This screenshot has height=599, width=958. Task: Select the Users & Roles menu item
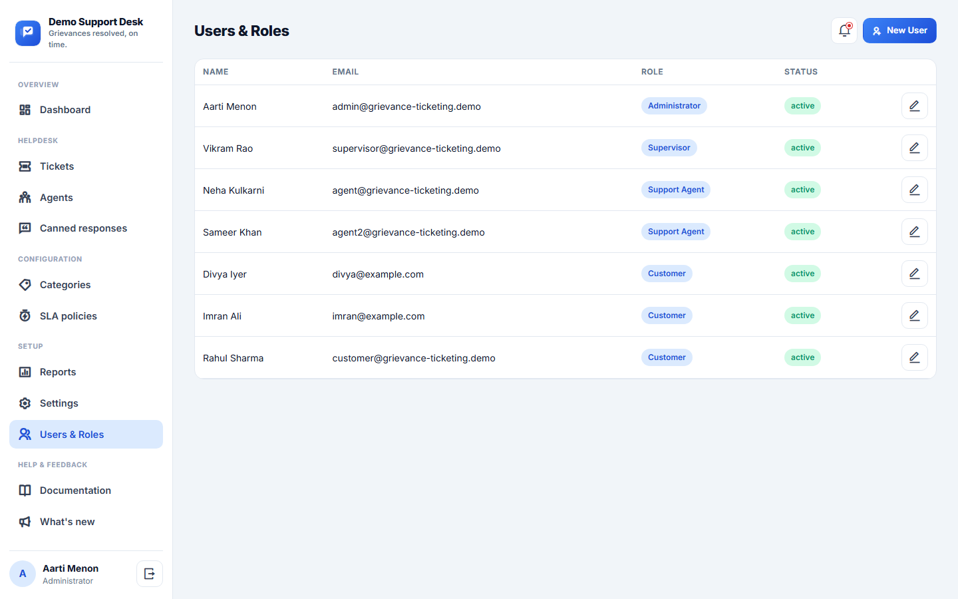[86, 435]
